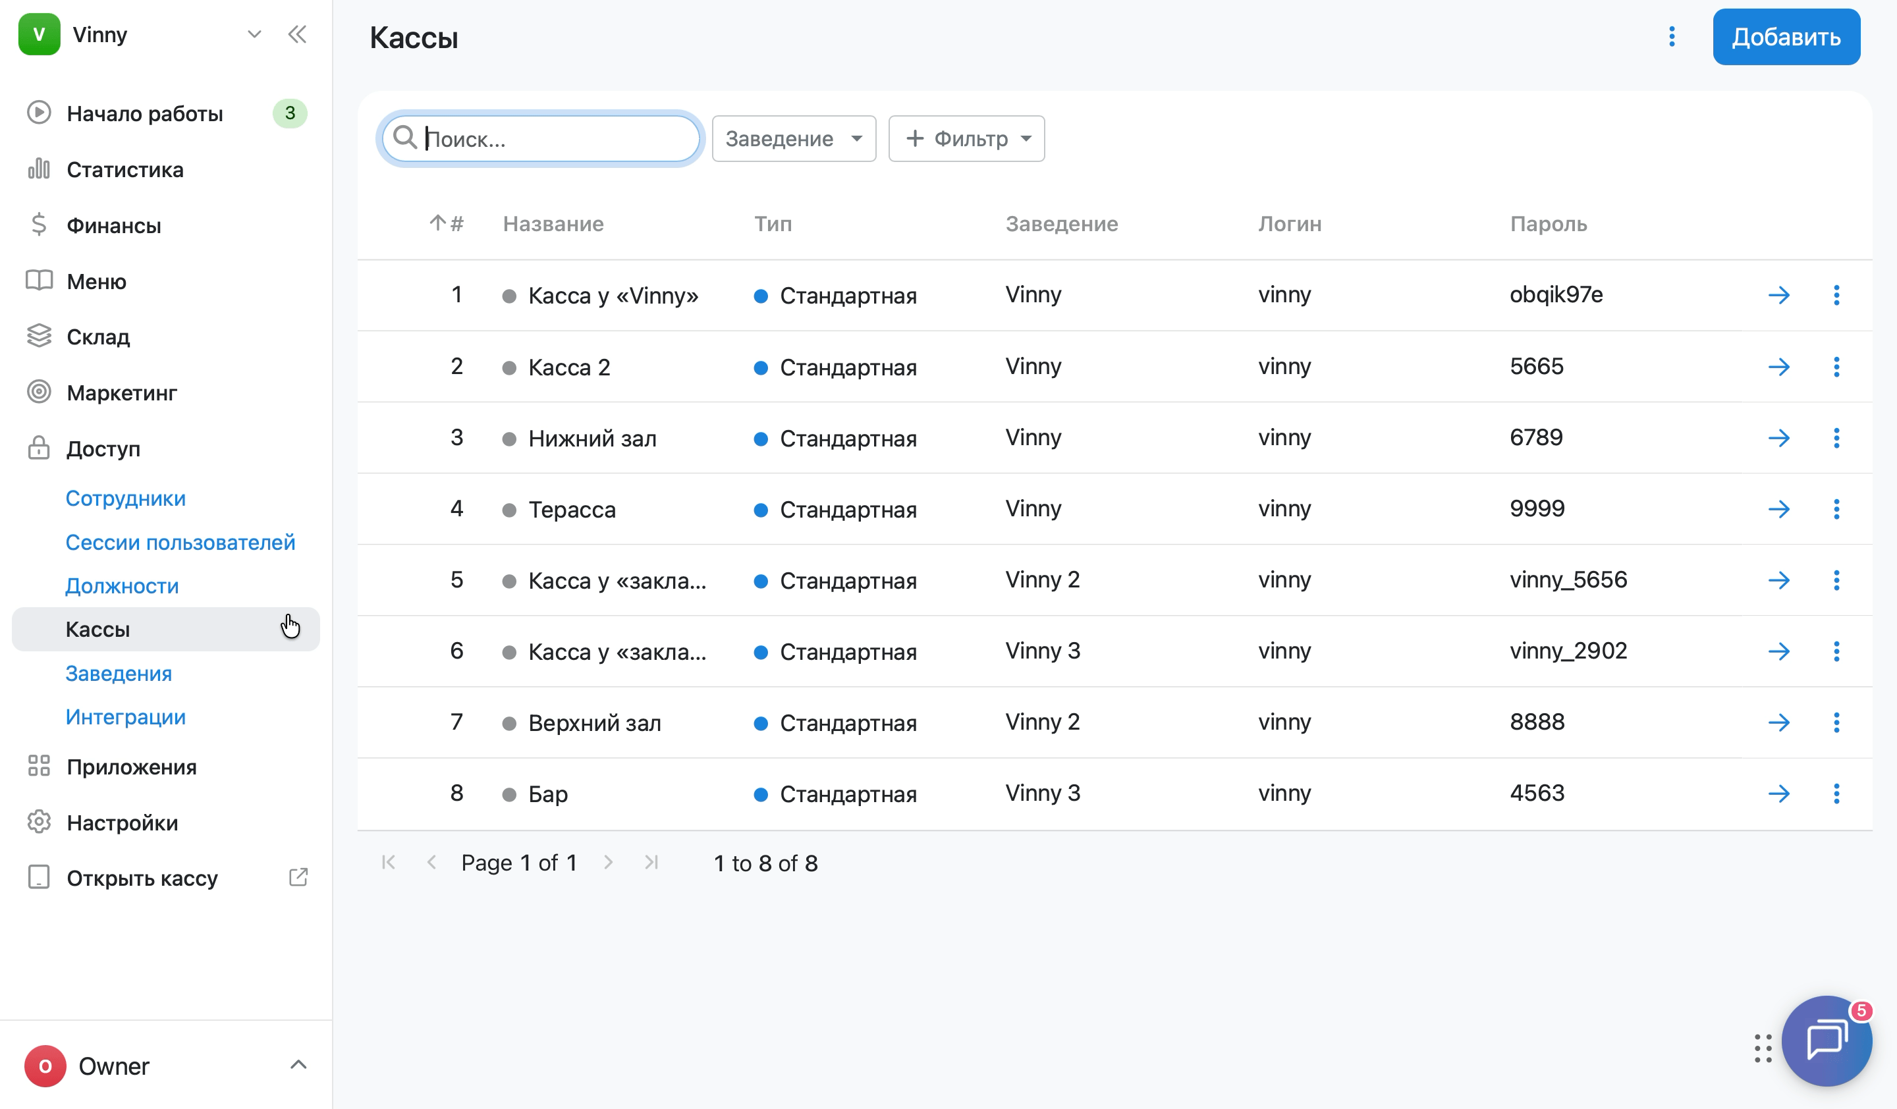Viewport: 1897px width, 1109px height.
Task: Jump to the last page of results
Action: point(652,862)
